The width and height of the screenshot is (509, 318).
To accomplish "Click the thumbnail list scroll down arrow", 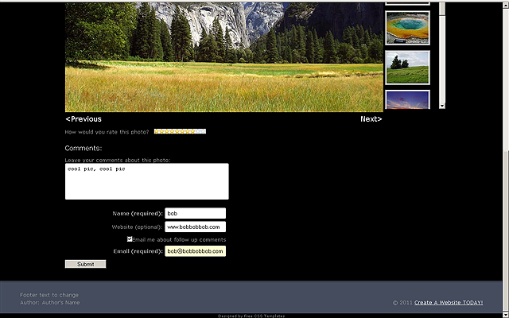I will 442,105.
